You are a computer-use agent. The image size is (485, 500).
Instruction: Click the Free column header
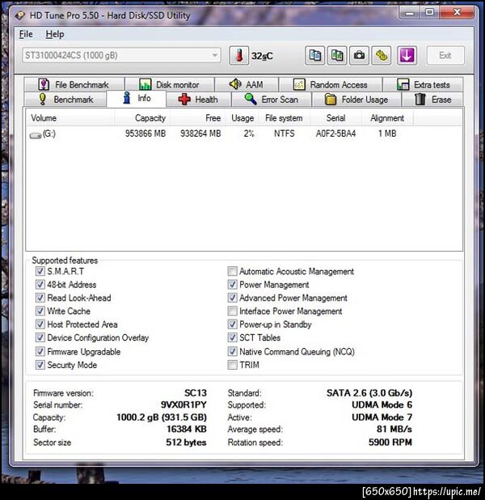click(198, 118)
